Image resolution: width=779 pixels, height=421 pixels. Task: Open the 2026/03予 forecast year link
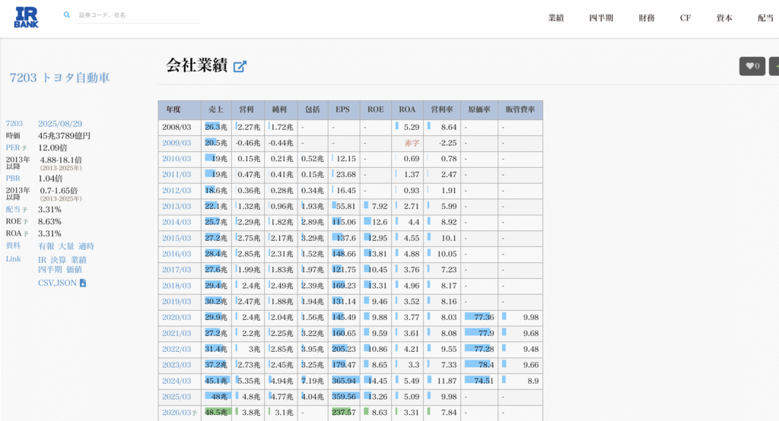[179, 413]
